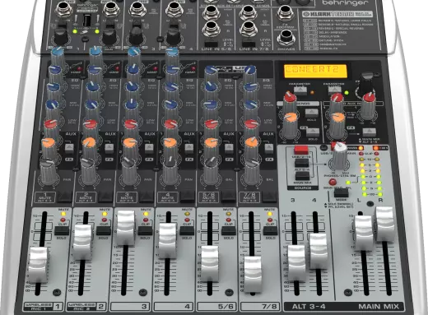This screenshot has width=428, height=315.
Task: Toggle the channel 4 AUX pre/post button
Action: 188,148
